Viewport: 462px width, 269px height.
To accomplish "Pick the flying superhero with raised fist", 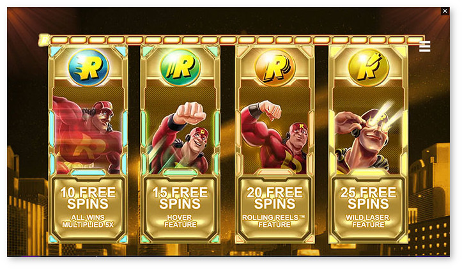I will coord(180,137).
